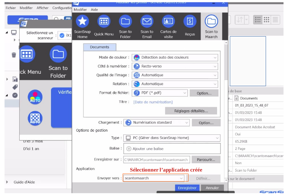The height and width of the screenshot is (196, 286).
Task: Click the Enregistrer button
Action: (187, 188)
